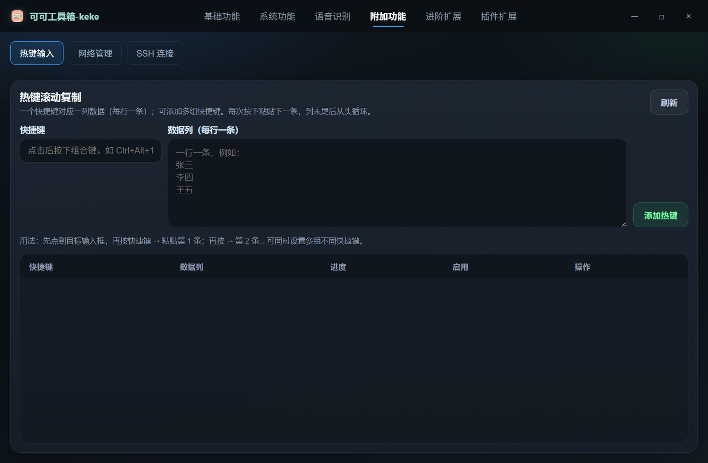This screenshot has height=463, width=708.
Task: Open the 基础功能 tab
Action: click(222, 16)
